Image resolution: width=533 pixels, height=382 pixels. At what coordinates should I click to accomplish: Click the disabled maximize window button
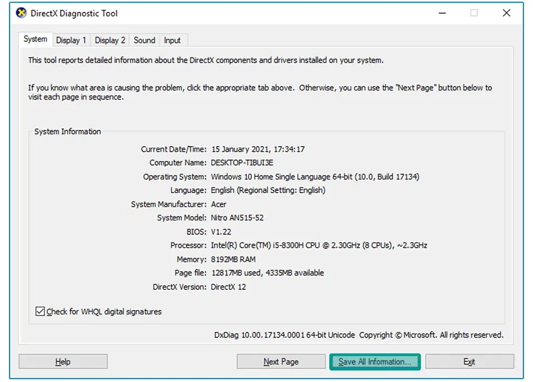click(x=474, y=13)
